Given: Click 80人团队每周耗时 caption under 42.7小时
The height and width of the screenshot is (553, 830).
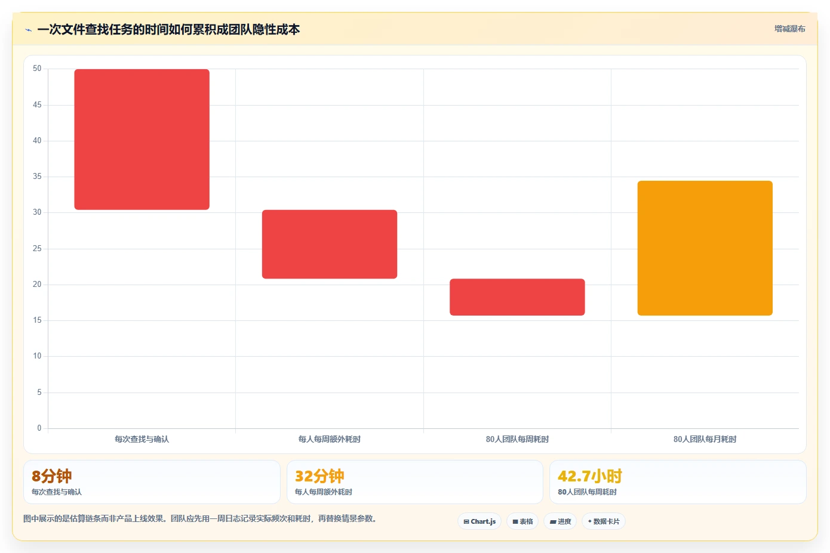Looking at the screenshot, I should click(x=588, y=492).
